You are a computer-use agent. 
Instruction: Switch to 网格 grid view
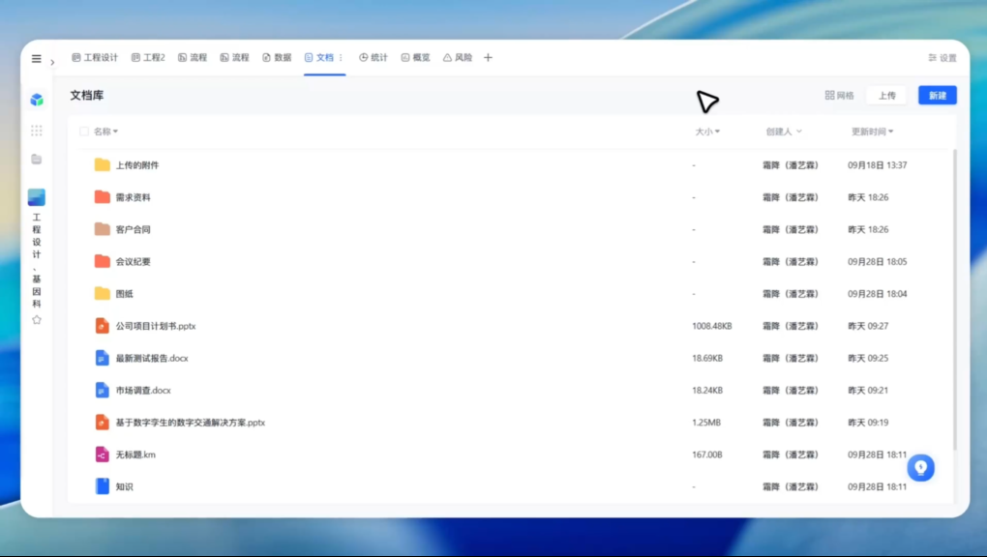tap(839, 96)
